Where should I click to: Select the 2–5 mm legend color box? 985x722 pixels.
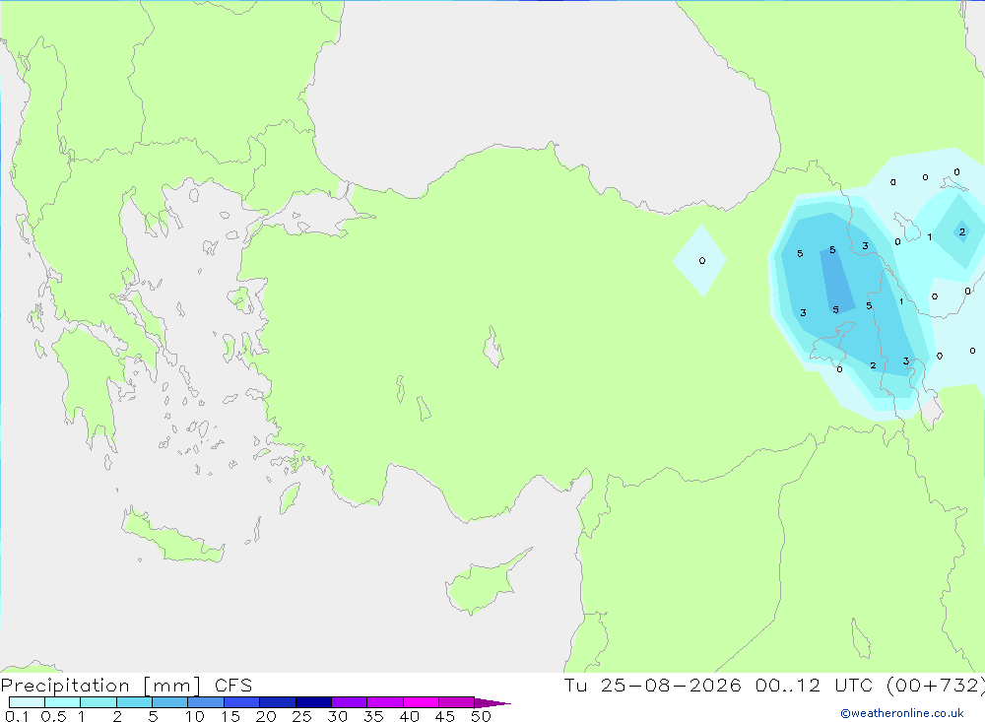click(x=134, y=702)
